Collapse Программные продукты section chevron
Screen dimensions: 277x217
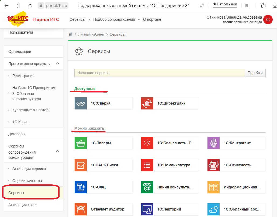coord(58,63)
